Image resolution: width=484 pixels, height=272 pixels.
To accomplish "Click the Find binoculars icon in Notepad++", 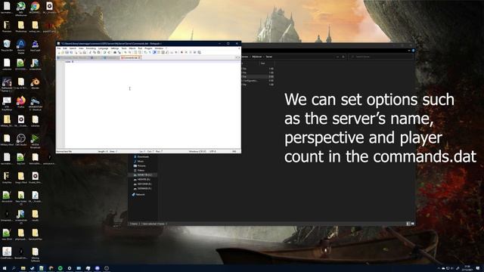I will pyautogui.click(x=115, y=52).
